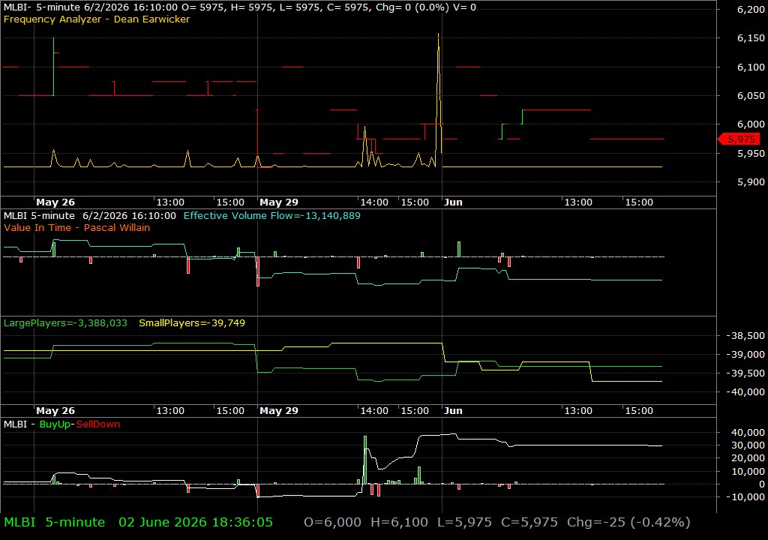The width and height of the screenshot is (768, 540).
Task: Click the red 5,975 price marker
Action: [739, 139]
